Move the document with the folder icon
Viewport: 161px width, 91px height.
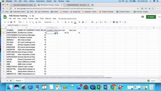click(x=33, y=16)
